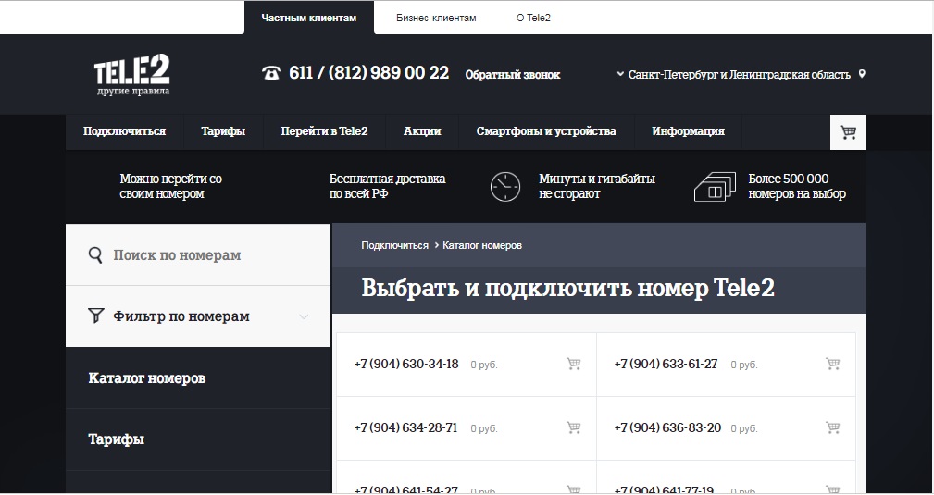Click the Tele2 logo

132,74
